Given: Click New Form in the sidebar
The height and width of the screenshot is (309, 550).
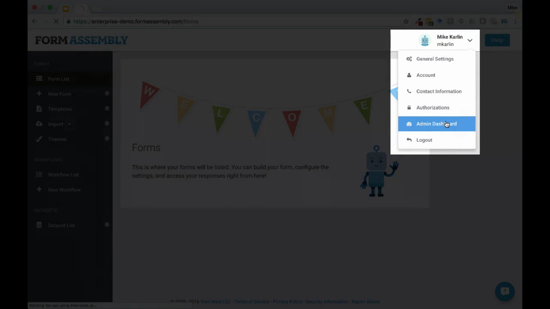Looking at the screenshot, I should (x=60, y=94).
